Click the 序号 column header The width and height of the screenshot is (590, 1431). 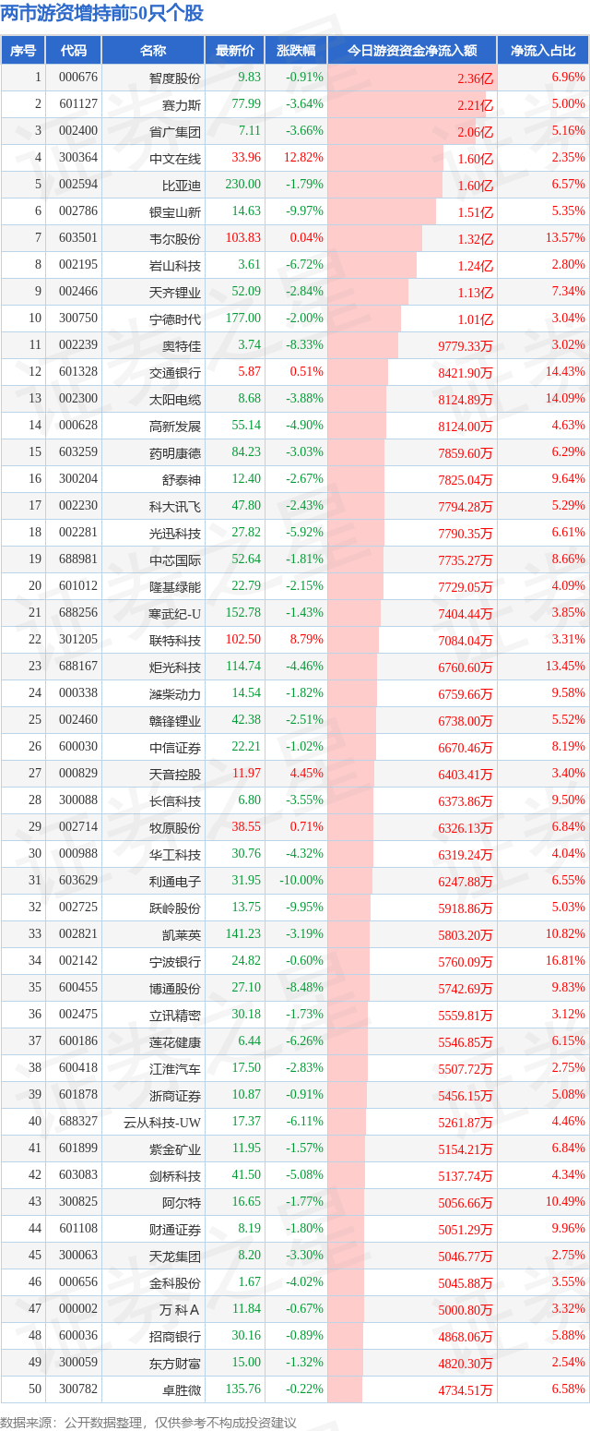[23, 51]
